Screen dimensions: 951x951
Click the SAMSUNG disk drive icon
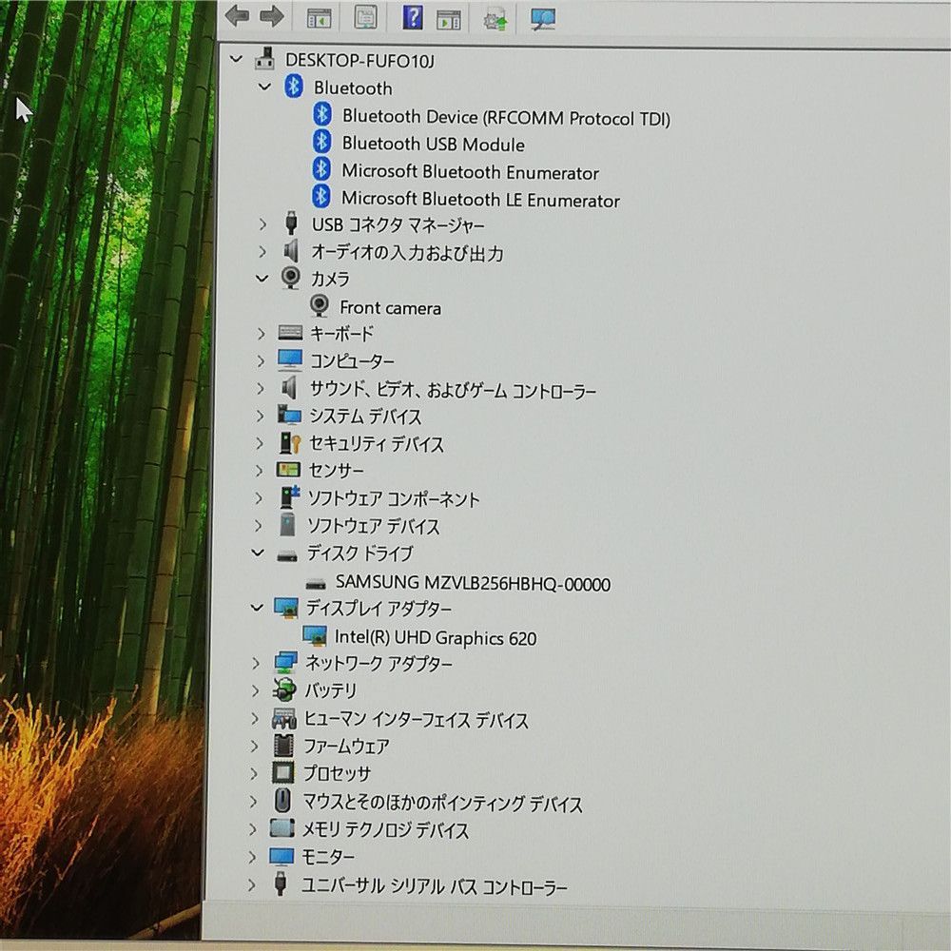coord(316,584)
